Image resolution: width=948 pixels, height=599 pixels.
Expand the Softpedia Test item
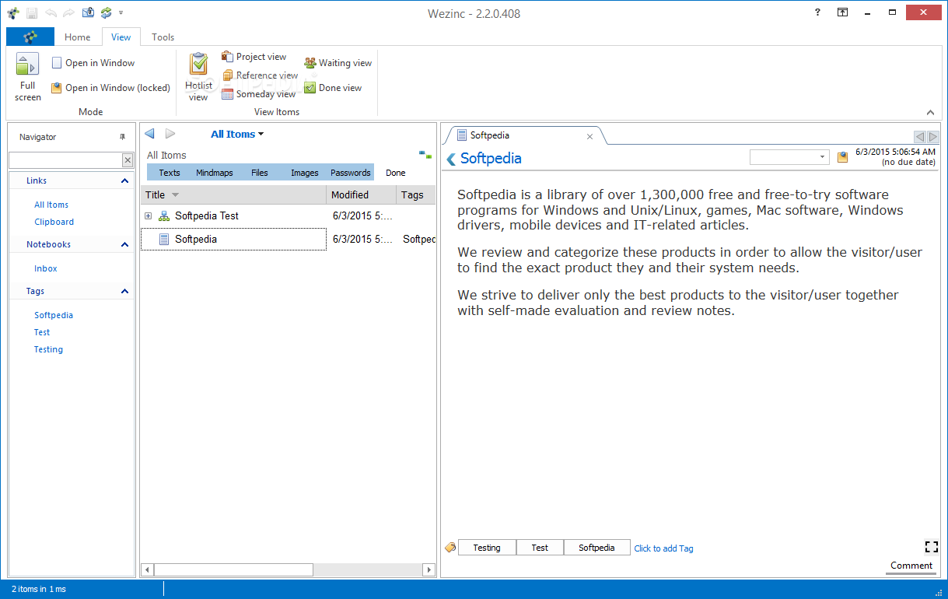(x=148, y=215)
